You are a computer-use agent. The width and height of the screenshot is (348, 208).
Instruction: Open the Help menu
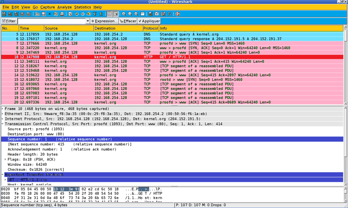tap(97, 7)
